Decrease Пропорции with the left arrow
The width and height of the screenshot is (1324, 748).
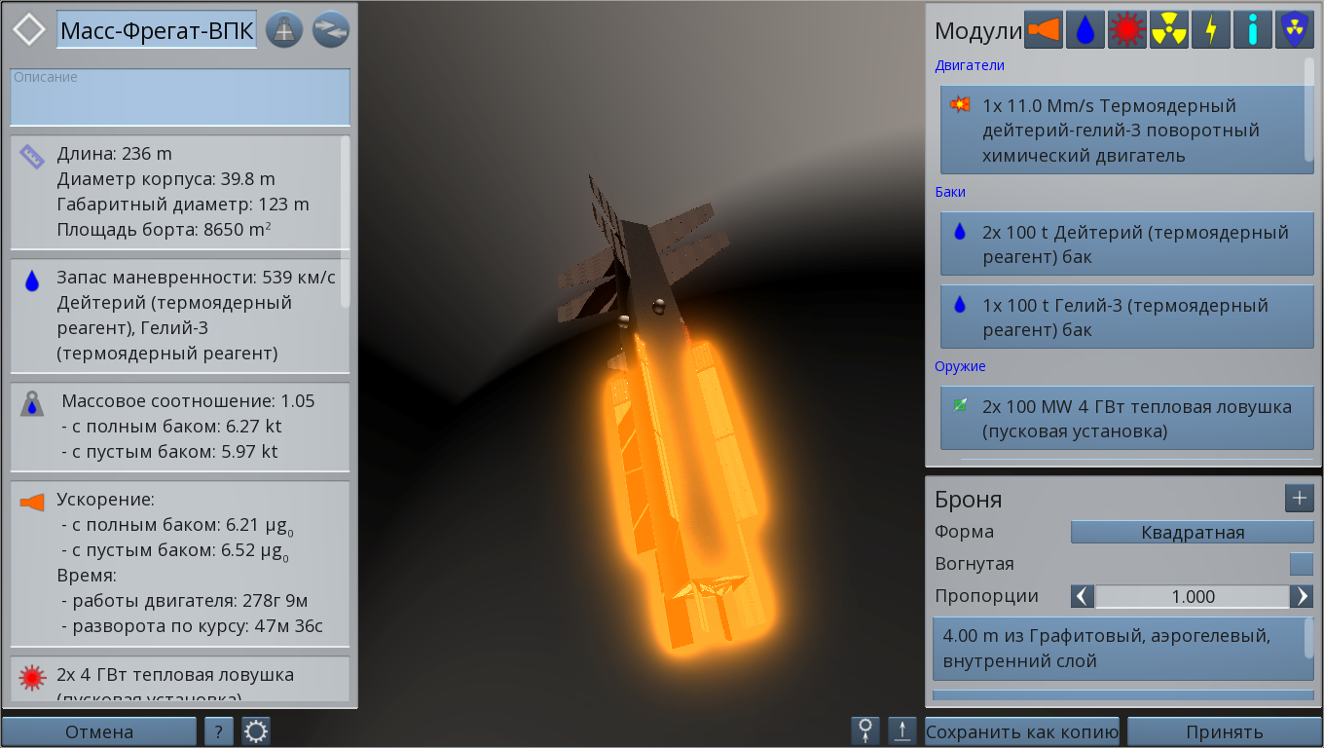1083,596
